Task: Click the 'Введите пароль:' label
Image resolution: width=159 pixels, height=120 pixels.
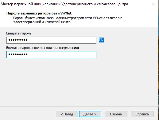Action: click(19, 33)
